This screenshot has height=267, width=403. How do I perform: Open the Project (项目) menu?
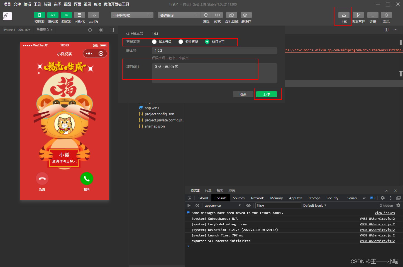7,4
